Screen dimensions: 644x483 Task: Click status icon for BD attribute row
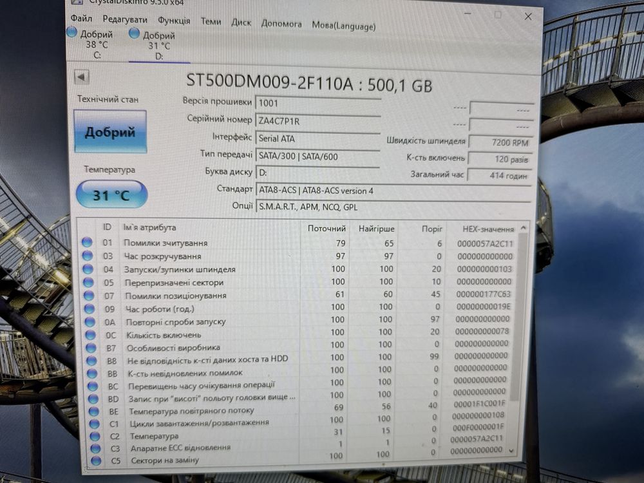pos(93,399)
